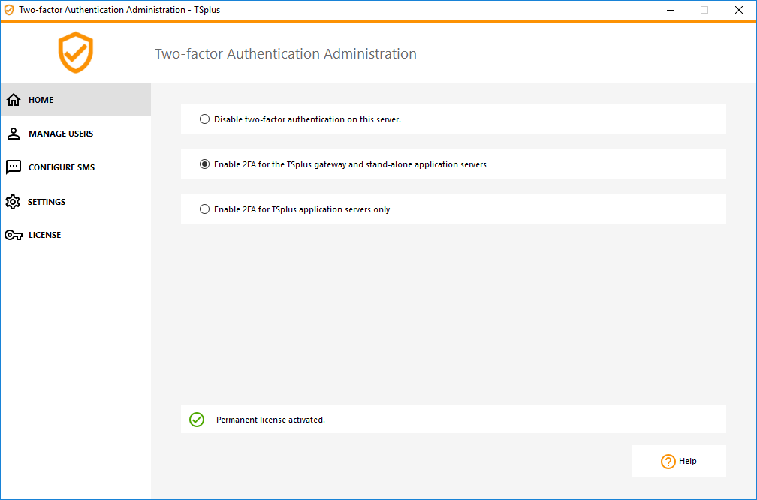The height and width of the screenshot is (500, 757).
Task: Click the License key icon in sidebar
Action: point(14,234)
